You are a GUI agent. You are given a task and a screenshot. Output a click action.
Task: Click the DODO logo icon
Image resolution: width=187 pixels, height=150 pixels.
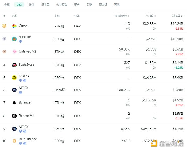(x=14, y=78)
